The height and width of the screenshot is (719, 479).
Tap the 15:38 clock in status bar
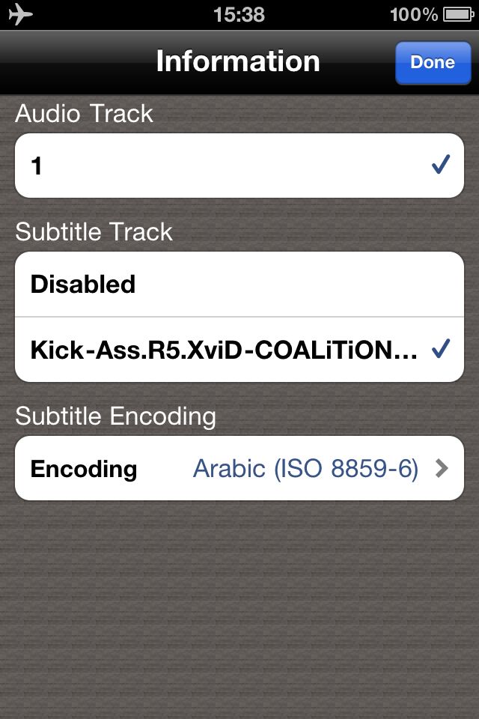tap(239, 15)
